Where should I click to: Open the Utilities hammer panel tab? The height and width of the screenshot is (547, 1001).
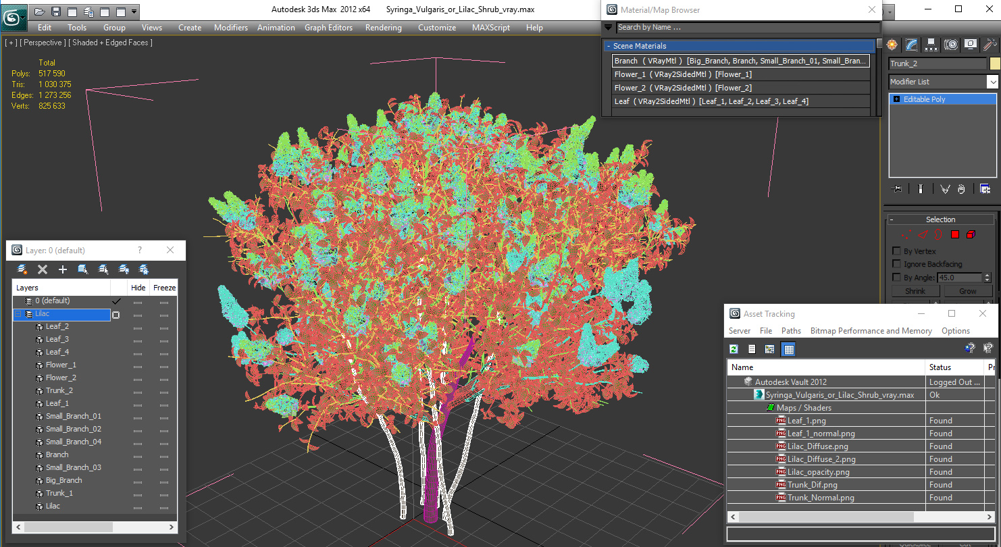pyautogui.click(x=990, y=45)
